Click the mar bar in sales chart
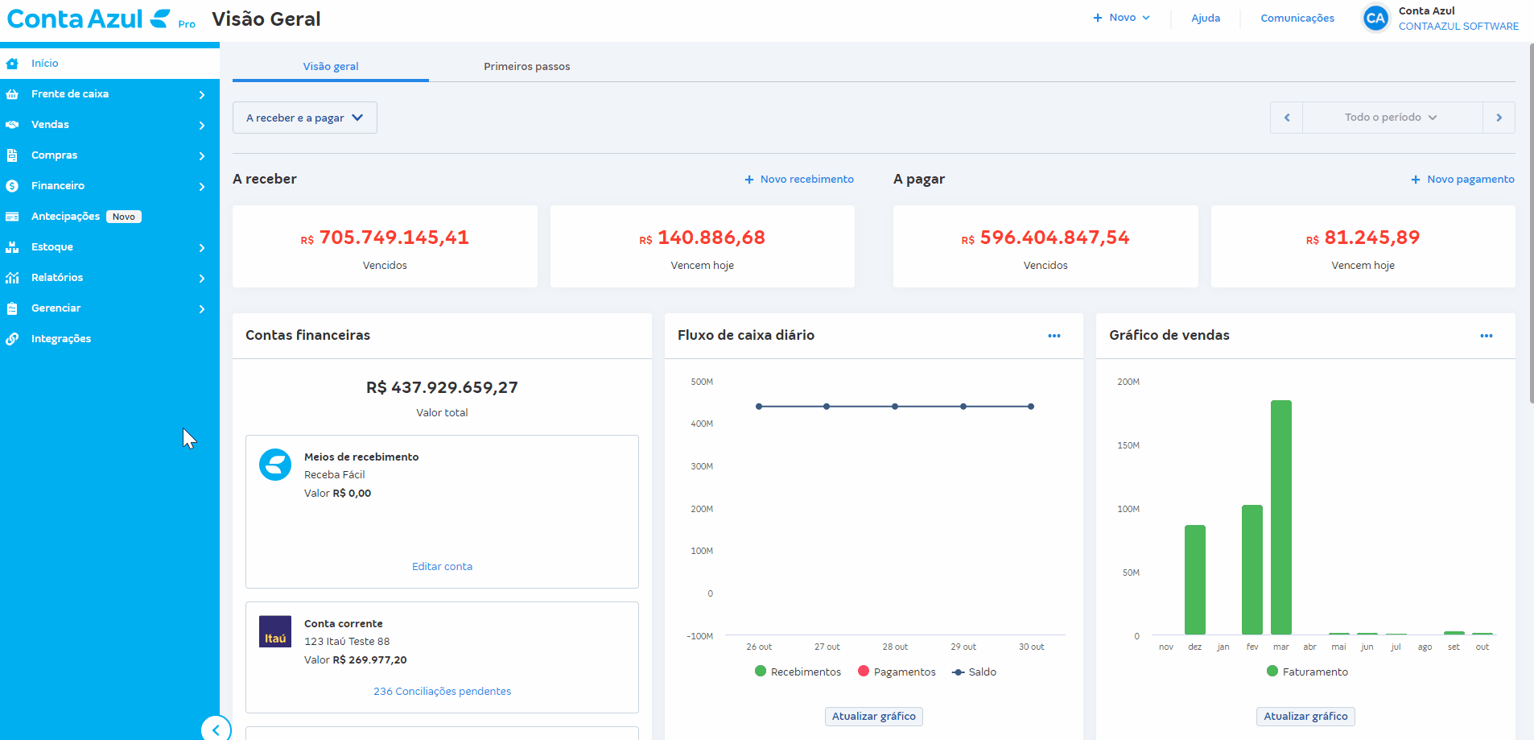 click(x=1281, y=517)
